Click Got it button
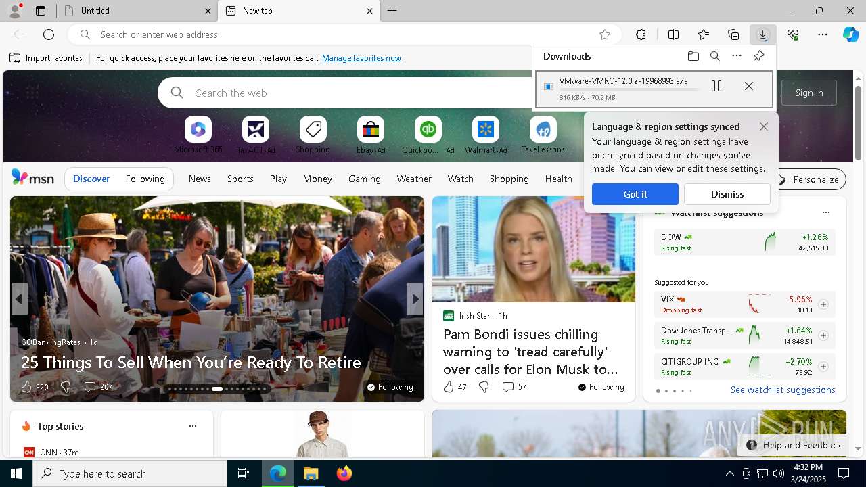 click(x=635, y=194)
